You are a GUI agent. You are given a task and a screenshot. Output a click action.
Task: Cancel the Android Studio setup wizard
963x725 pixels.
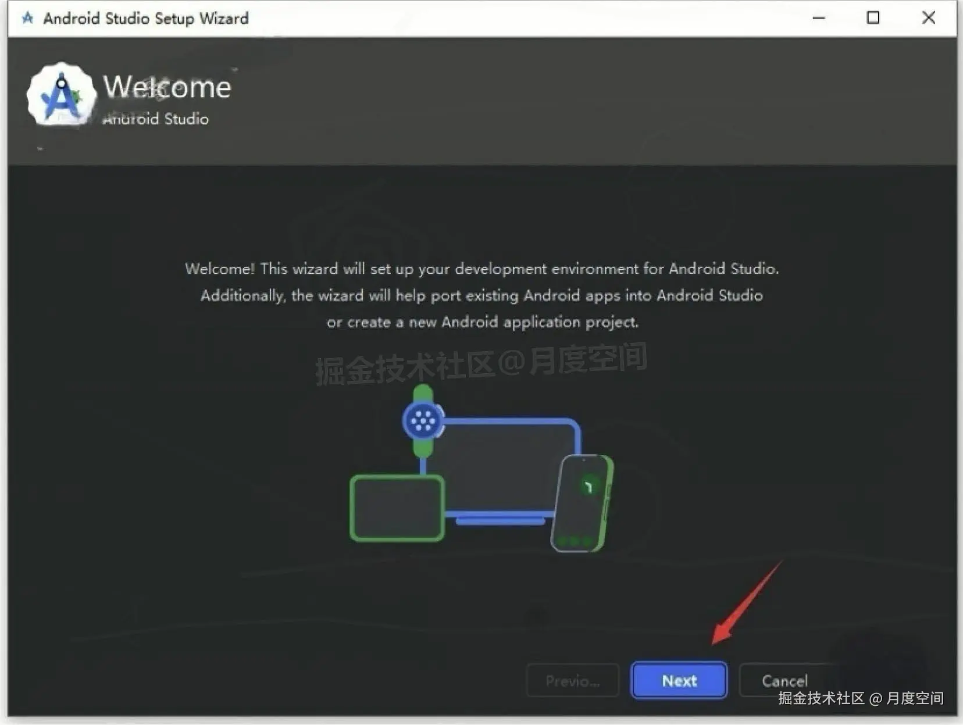pyautogui.click(x=784, y=680)
